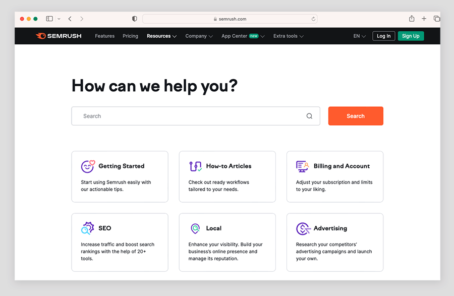Open the Local card title
The width and height of the screenshot is (454, 296).
click(x=214, y=228)
